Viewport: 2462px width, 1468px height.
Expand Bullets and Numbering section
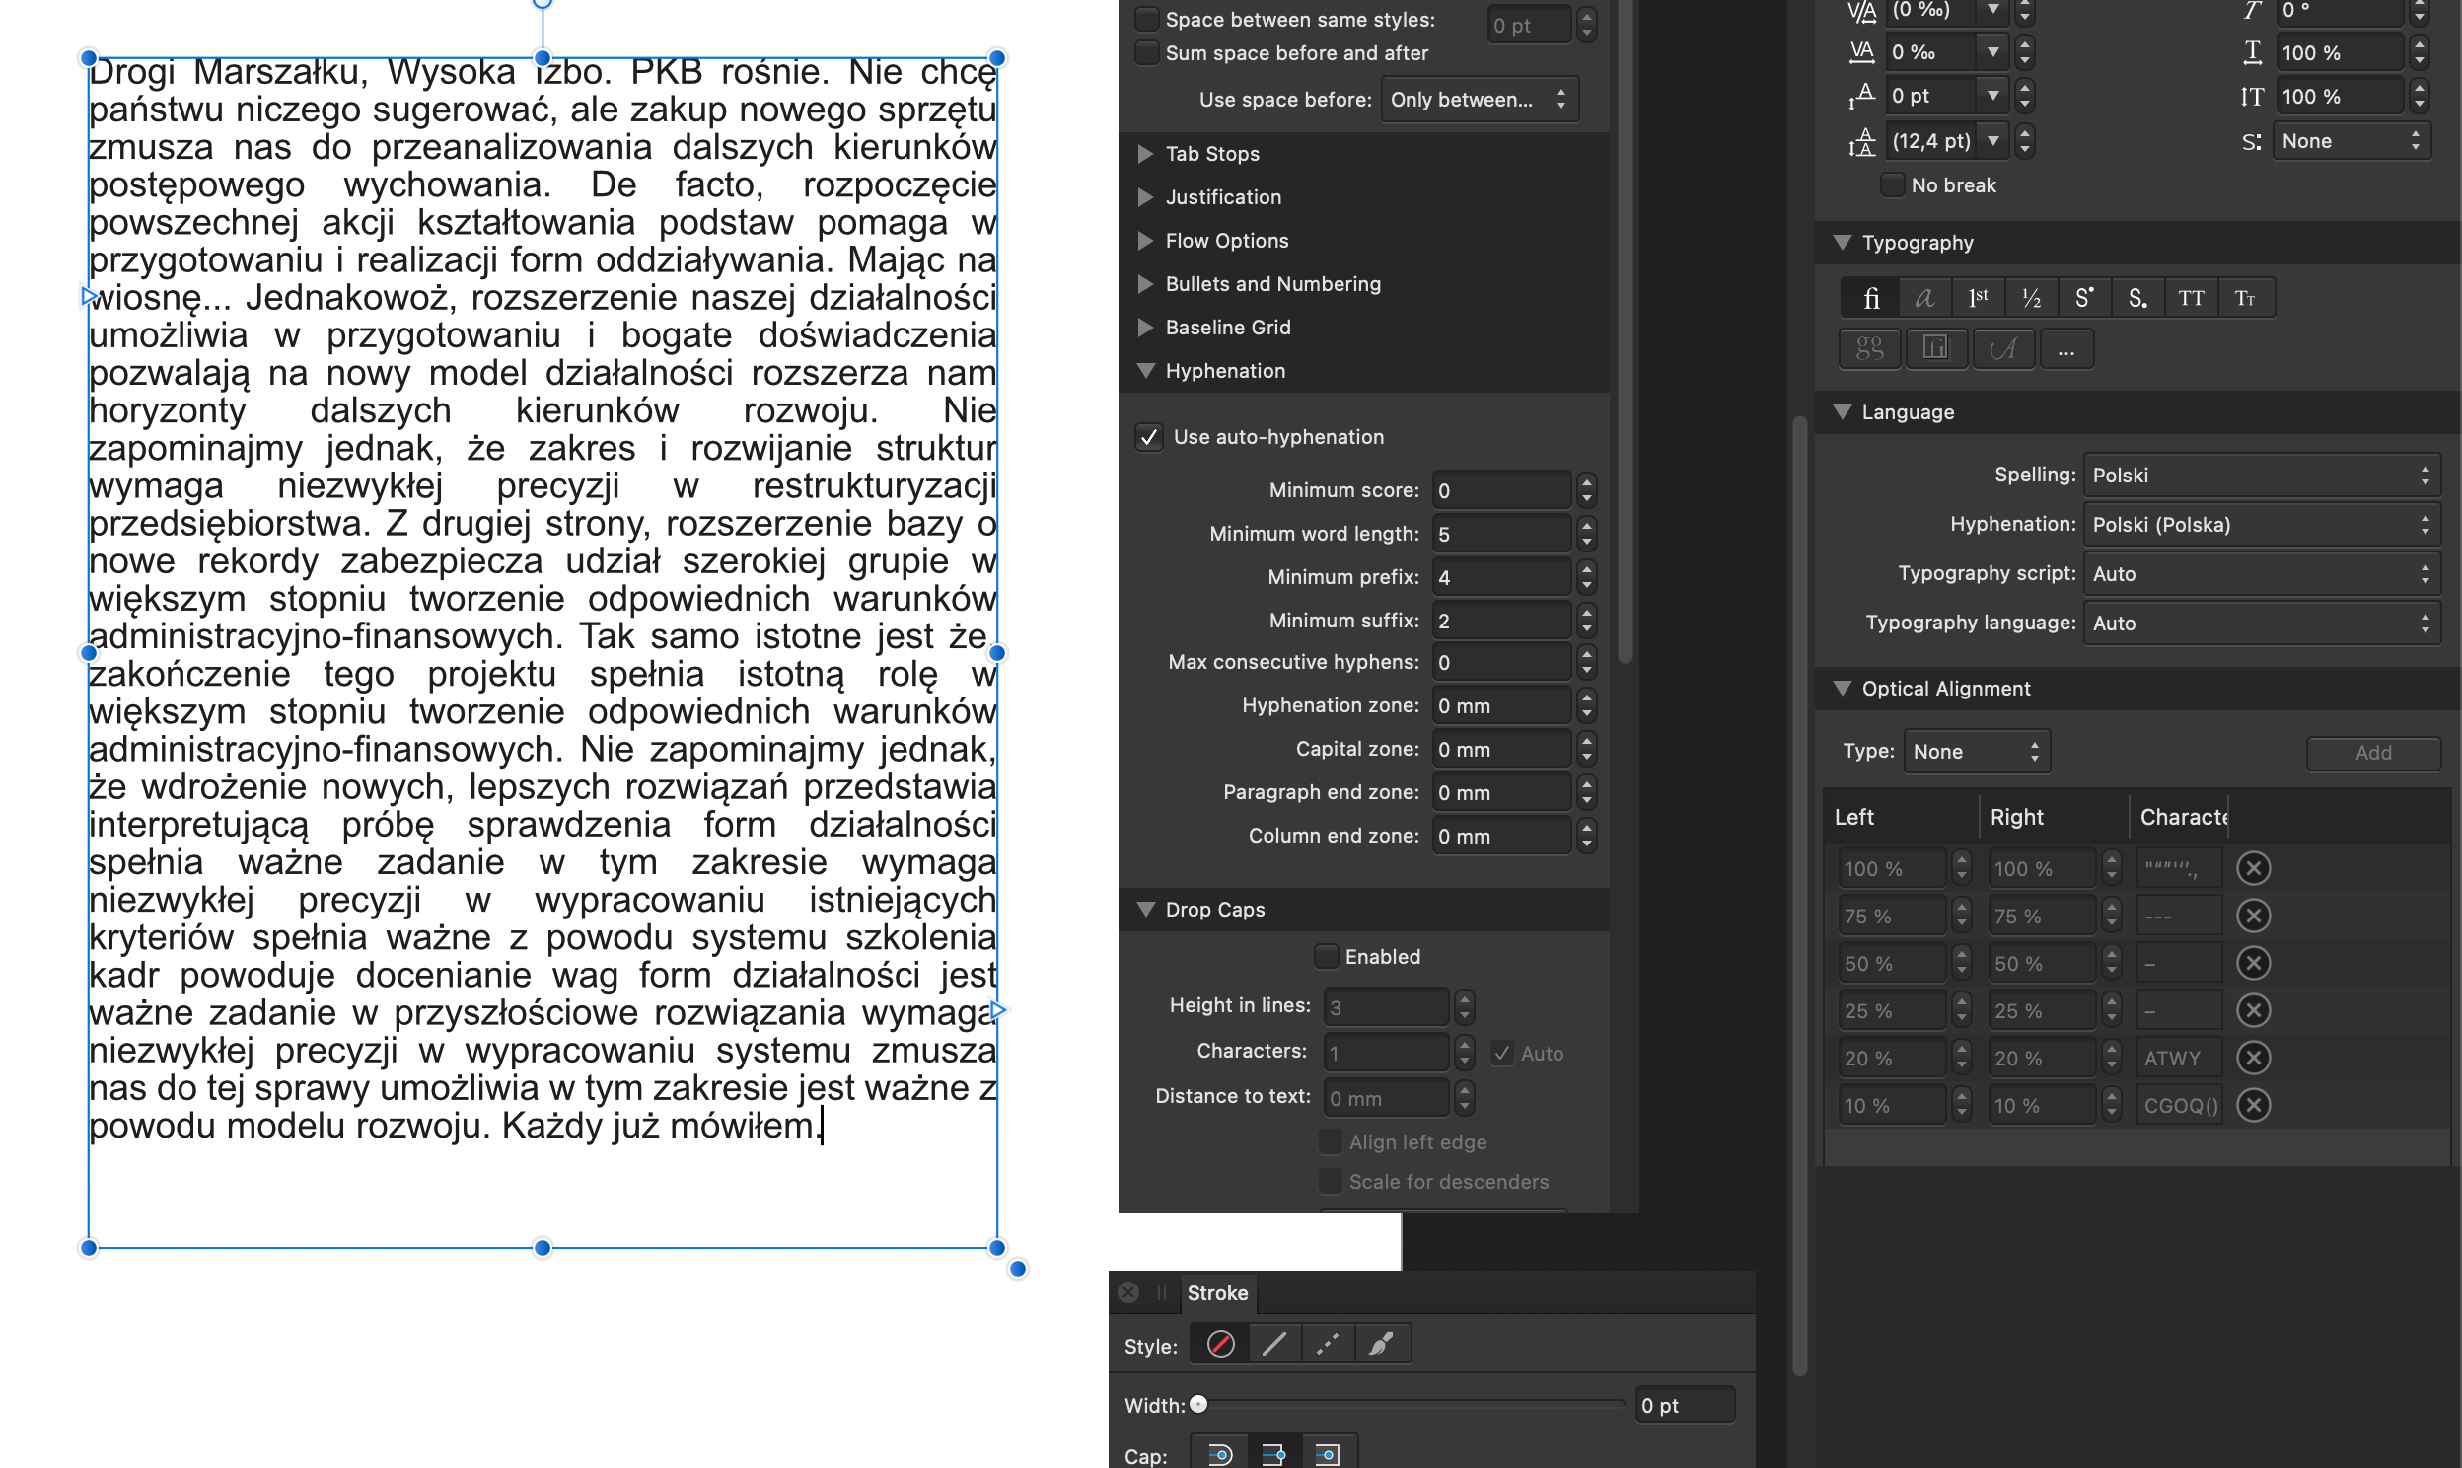1145,284
